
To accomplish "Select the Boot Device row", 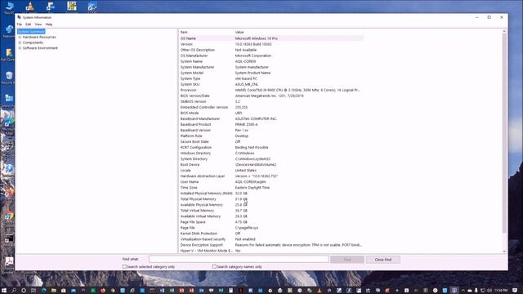I will (271, 165).
